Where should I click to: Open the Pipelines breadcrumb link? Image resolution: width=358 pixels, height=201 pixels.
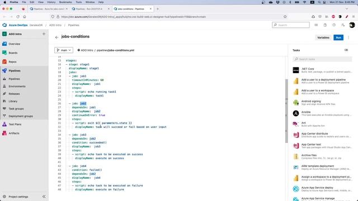pos(73,25)
